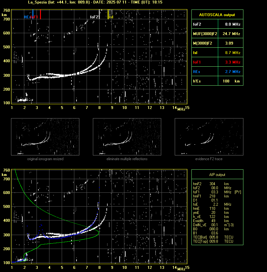Click the Ewidth value '49' in AIP output
Screen dimensions: 267x272
[213, 221]
